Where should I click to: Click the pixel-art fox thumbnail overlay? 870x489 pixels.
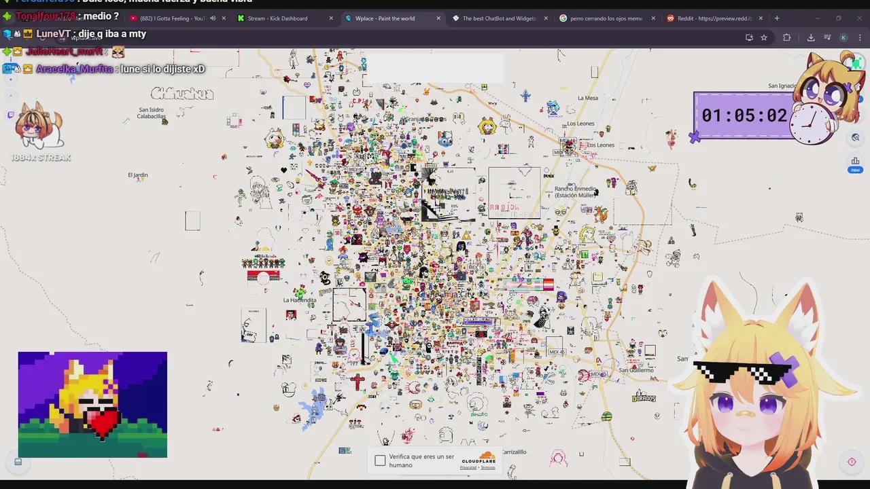click(92, 405)
